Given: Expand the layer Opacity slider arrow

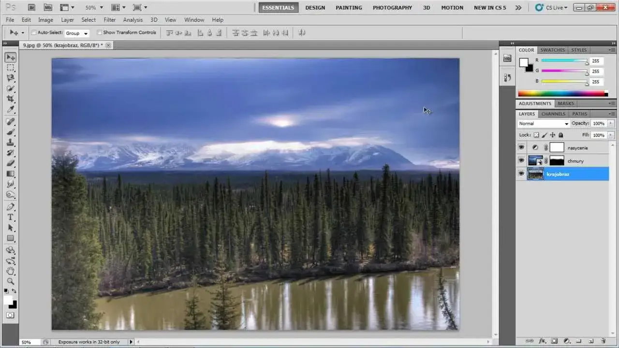Looking at the screenshot, I should point(611,124).
